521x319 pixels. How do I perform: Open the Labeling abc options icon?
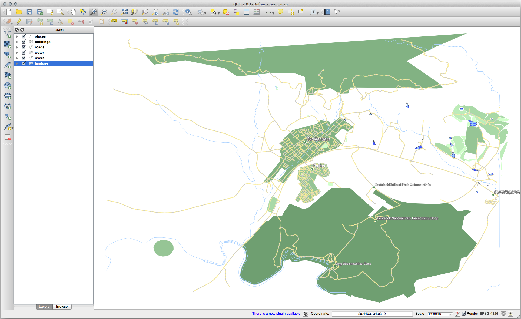click(114, 21)
